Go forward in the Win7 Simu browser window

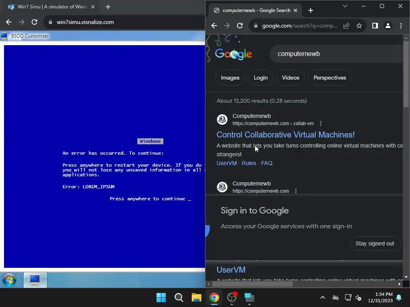(22, 22)
